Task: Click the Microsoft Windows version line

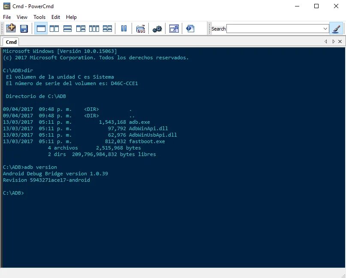Action: click(60, 51)
